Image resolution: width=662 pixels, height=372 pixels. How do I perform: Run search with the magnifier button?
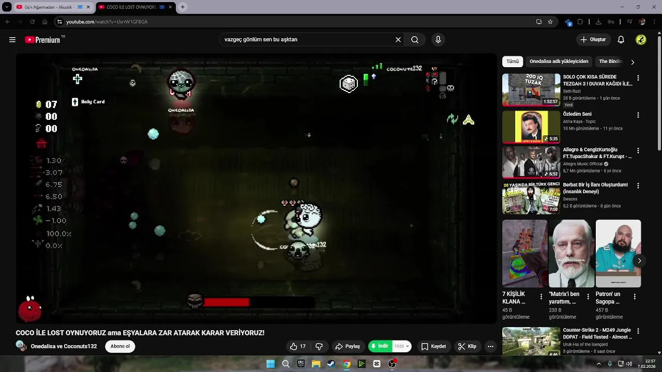(x=415, y=39)
